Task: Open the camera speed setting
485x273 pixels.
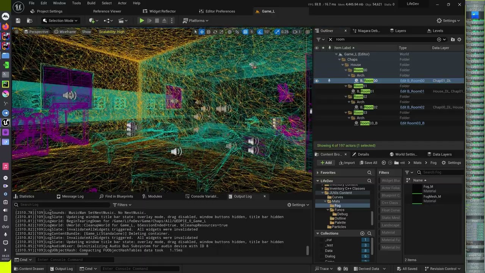Action: pos(297,32)
